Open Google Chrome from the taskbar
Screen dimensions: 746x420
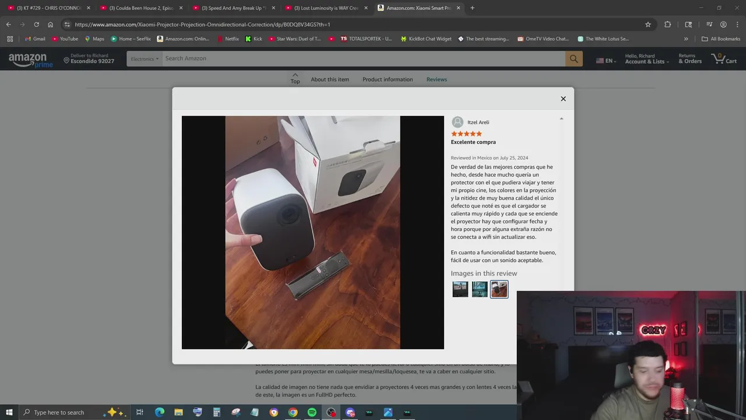[293, 412]
